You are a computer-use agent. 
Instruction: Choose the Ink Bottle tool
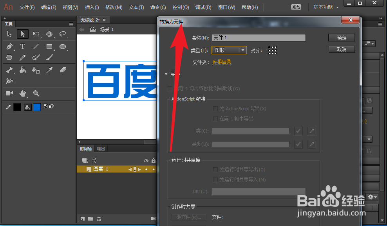tap(36, 70)
